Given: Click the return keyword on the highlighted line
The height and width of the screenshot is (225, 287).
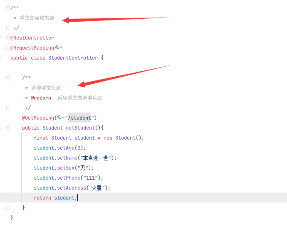Looking at the screenshot, I should pyautogui.click(x=42, y=197).
